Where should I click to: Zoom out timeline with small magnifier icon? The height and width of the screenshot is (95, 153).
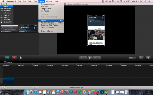tap(4, 88)
